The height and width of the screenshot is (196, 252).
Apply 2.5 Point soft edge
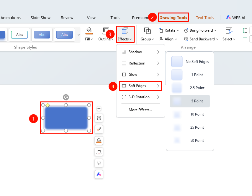(x=190, y=88)
